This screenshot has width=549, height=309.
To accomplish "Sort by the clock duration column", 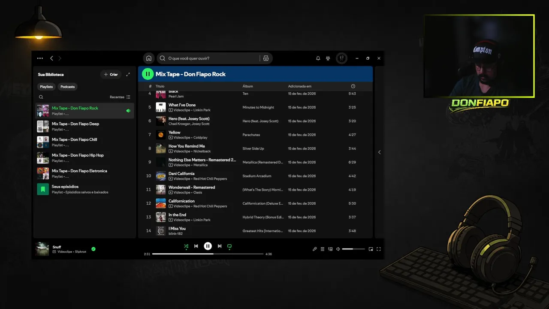I will click(353, 86).
